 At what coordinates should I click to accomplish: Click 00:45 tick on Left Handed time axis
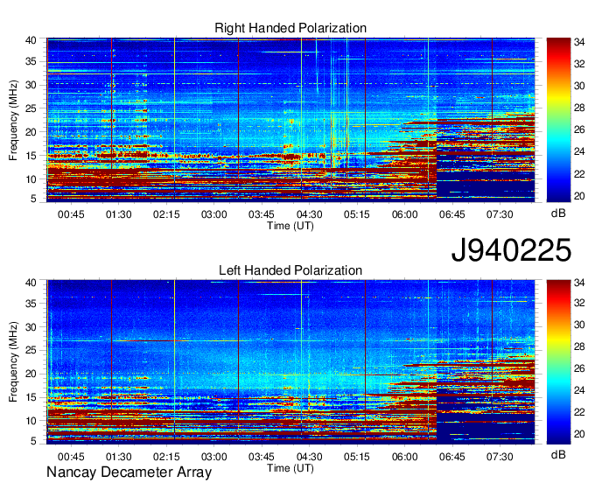coord(71,457)
